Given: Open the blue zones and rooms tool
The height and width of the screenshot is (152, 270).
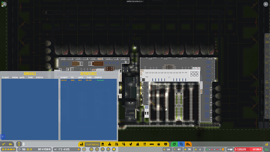Looking at the screenshot, I should coord(181,144).
